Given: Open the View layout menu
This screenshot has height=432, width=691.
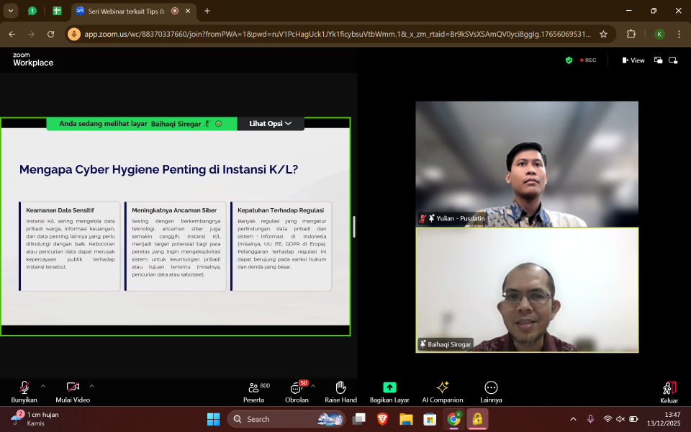Looking at the screenshot, I should pyautogui.click(x=633, y=60).
